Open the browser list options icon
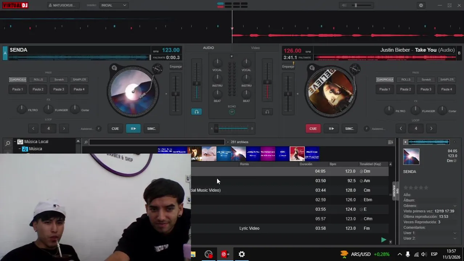Image resolution: width=464 pixels, height=261 pixels. click(390, 142)
